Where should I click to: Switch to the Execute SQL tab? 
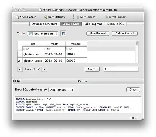pos(116,24)
